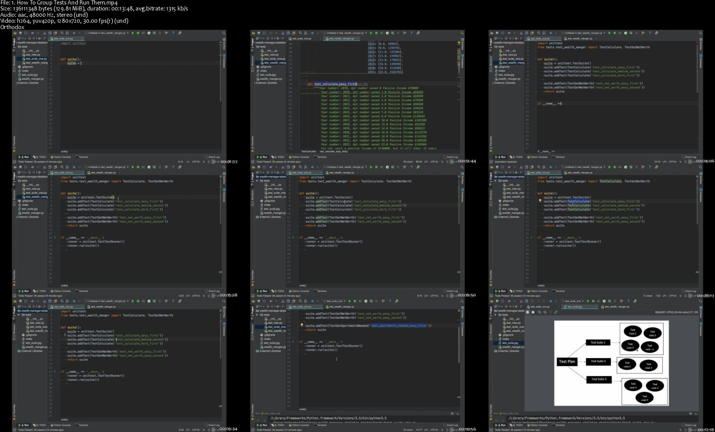Select the test_wealth_manger.py tab in the 00:02:44 frame

(x=342, y=38)
